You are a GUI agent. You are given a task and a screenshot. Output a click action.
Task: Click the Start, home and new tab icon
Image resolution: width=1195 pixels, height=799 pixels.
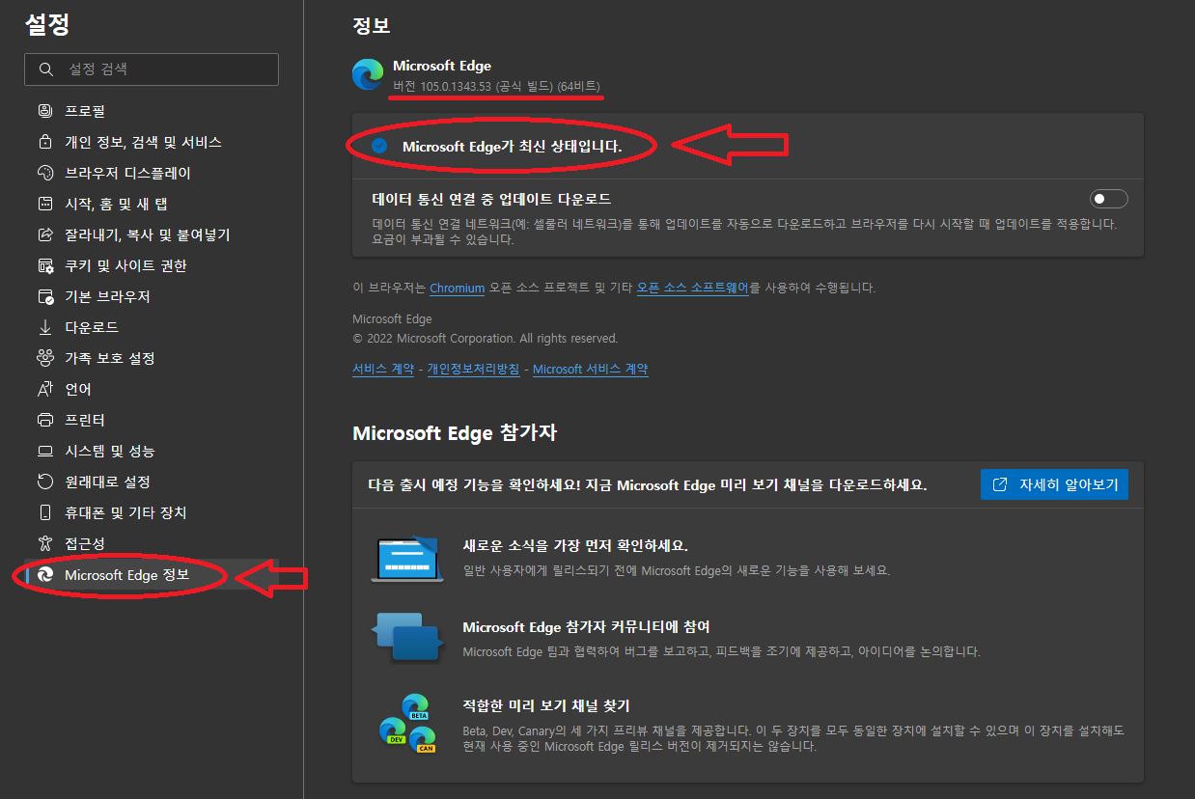click(44, 204)
